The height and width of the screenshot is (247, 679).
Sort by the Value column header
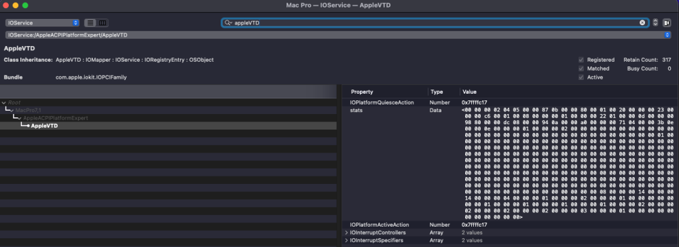469,92
